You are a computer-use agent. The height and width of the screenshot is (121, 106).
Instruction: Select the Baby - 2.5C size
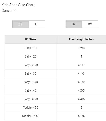click(31, 65)
